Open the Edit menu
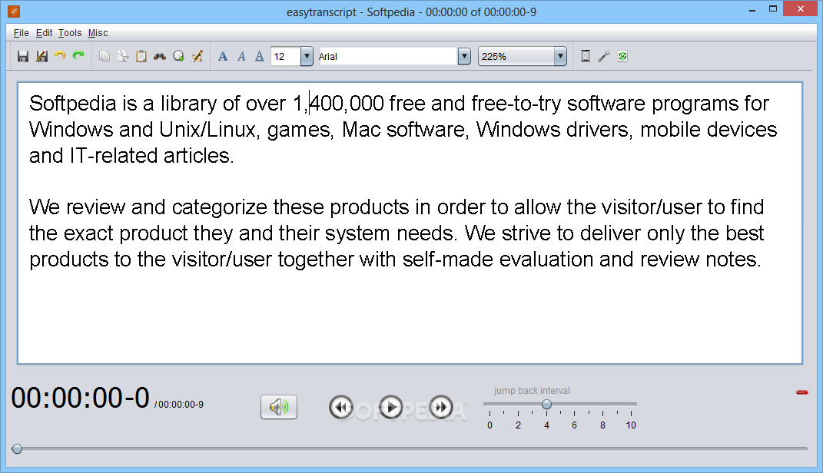 click(44, 33)
